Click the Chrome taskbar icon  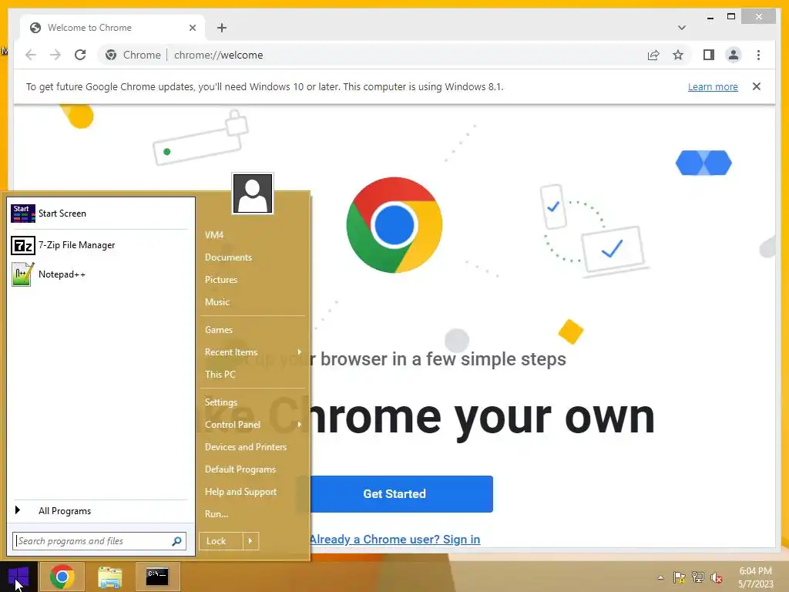pos(62,577)
